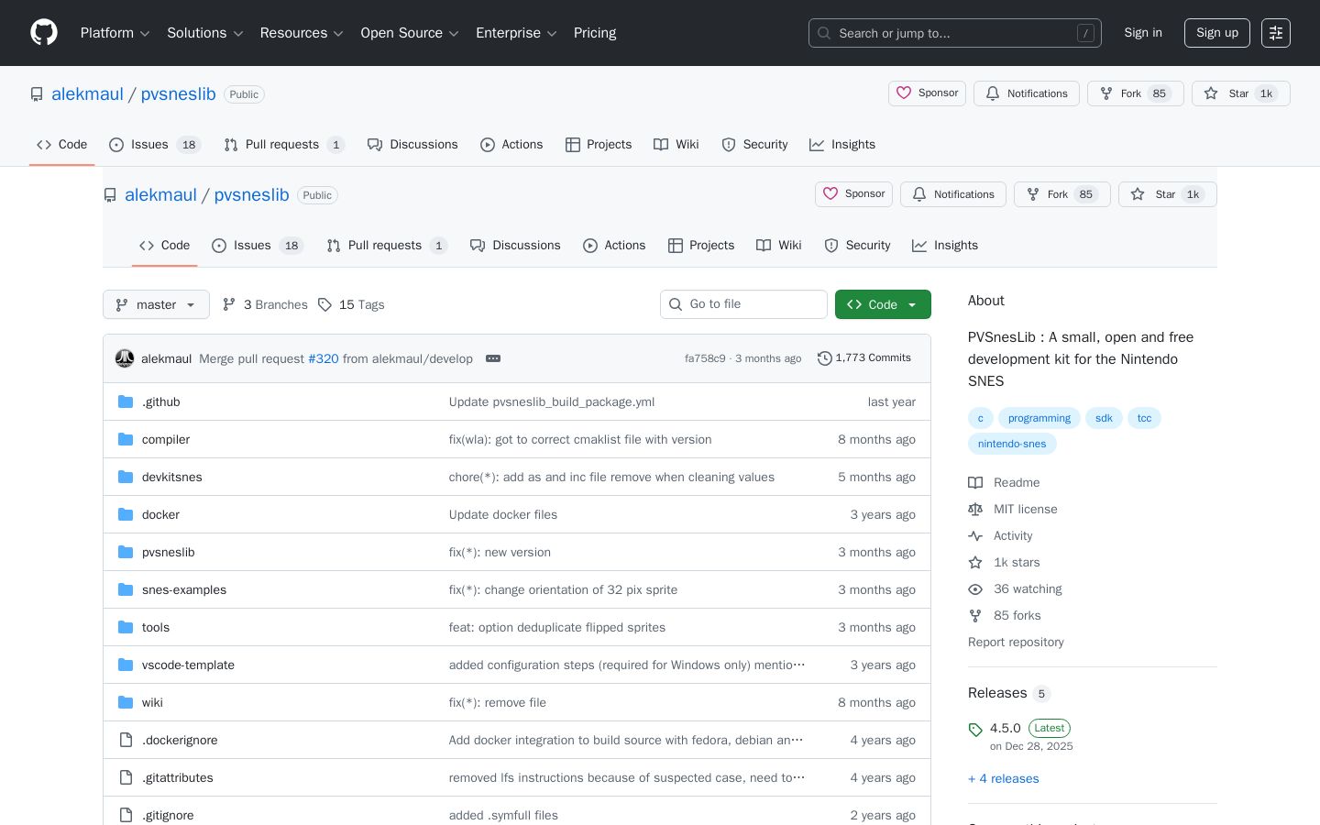Expand the Enterprise menu

(x=516, y=33)
